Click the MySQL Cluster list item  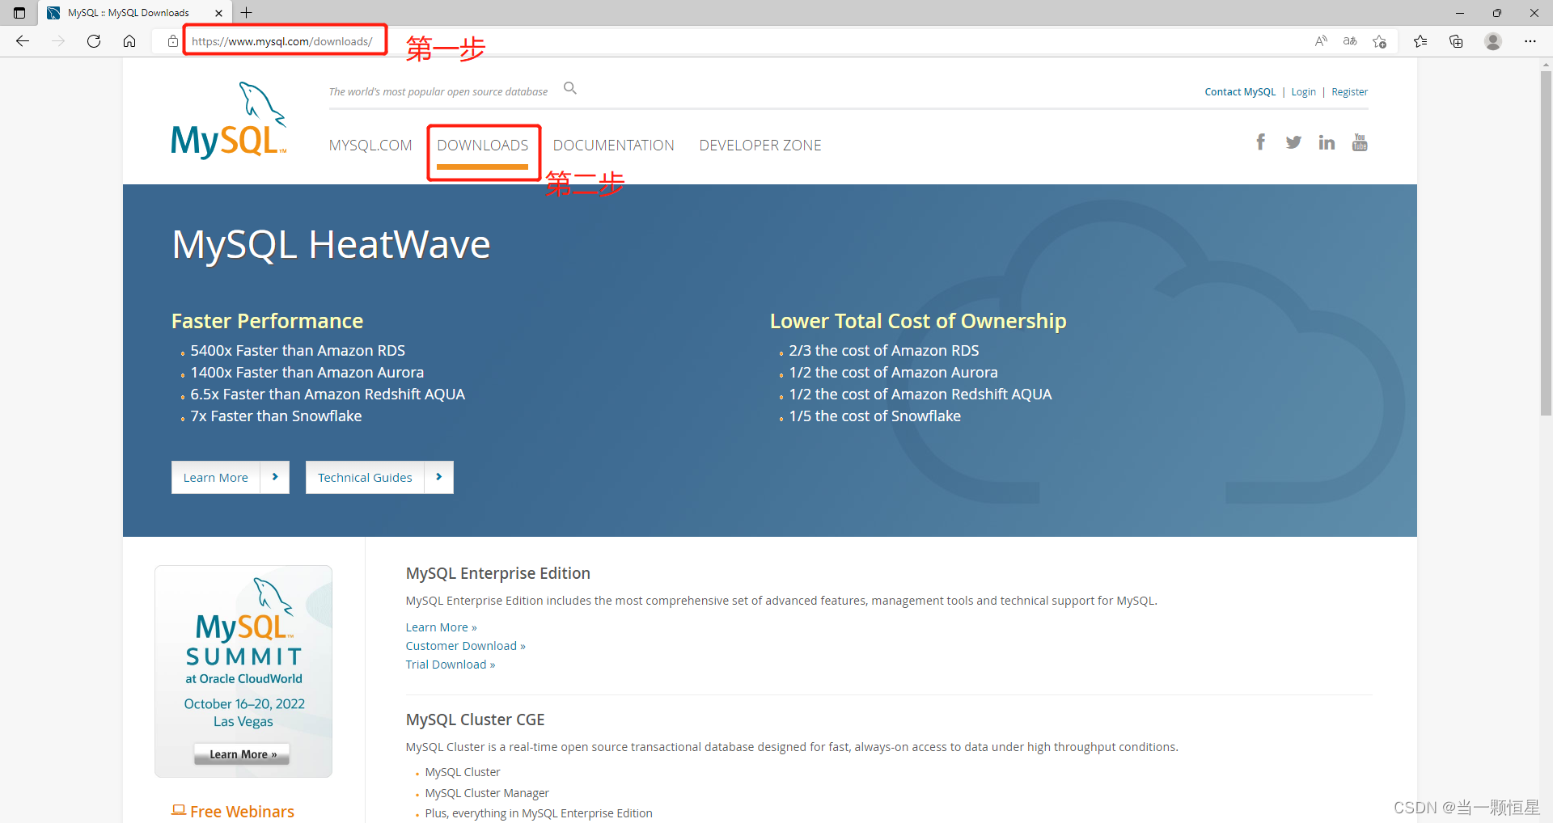463,772
